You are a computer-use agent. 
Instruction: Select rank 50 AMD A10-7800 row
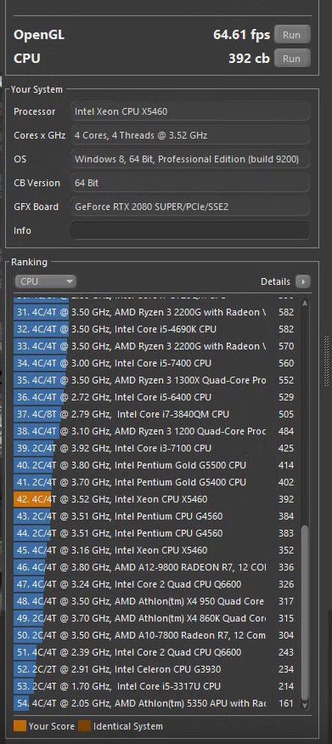[x=155, y=635]
